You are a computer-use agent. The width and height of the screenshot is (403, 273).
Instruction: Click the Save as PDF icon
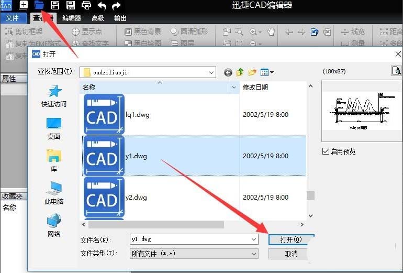coord(71,5)
